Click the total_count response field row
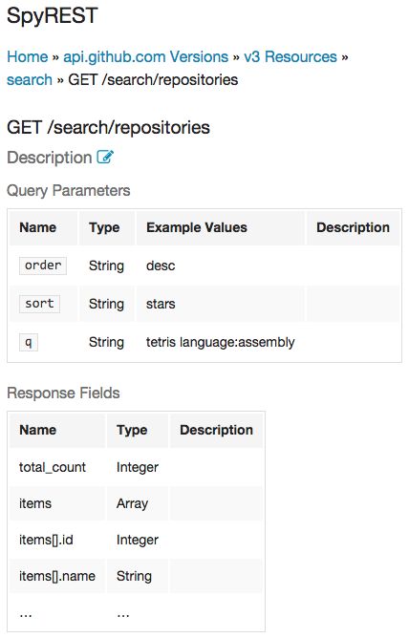Screen dimensions: 409x638 click(x=136, y=467)
